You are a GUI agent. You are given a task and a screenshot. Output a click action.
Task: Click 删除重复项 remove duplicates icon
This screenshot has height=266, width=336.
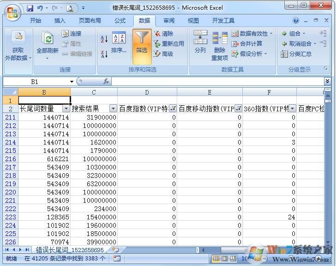pyautogui.click(x=220, y=45)
